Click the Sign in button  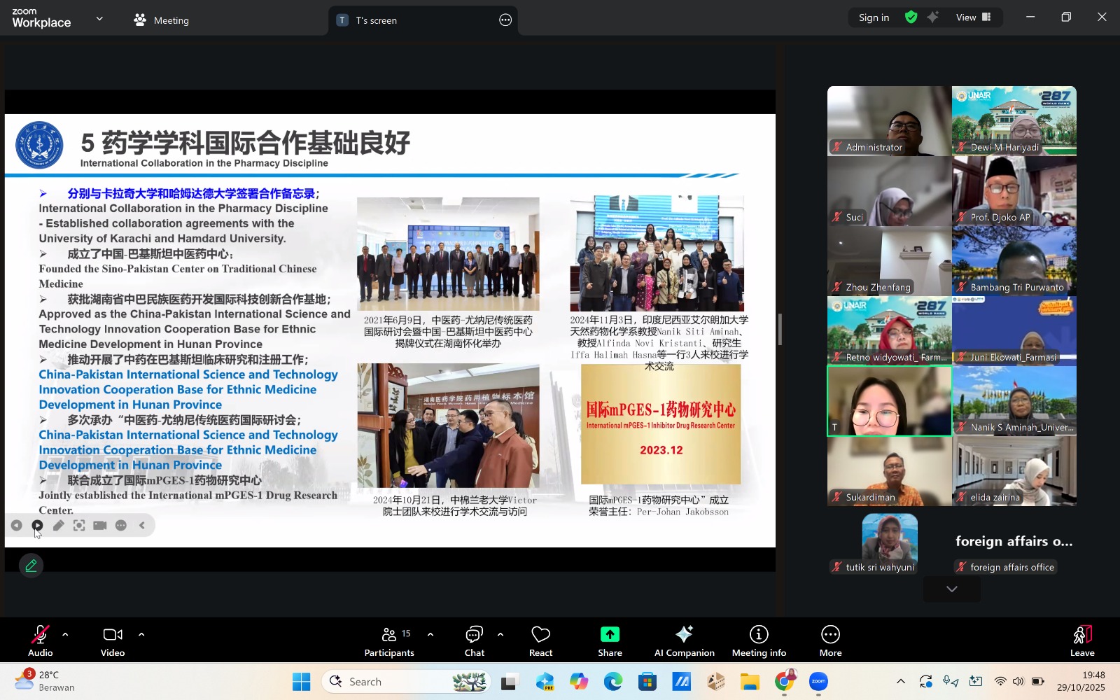[874, 17]
